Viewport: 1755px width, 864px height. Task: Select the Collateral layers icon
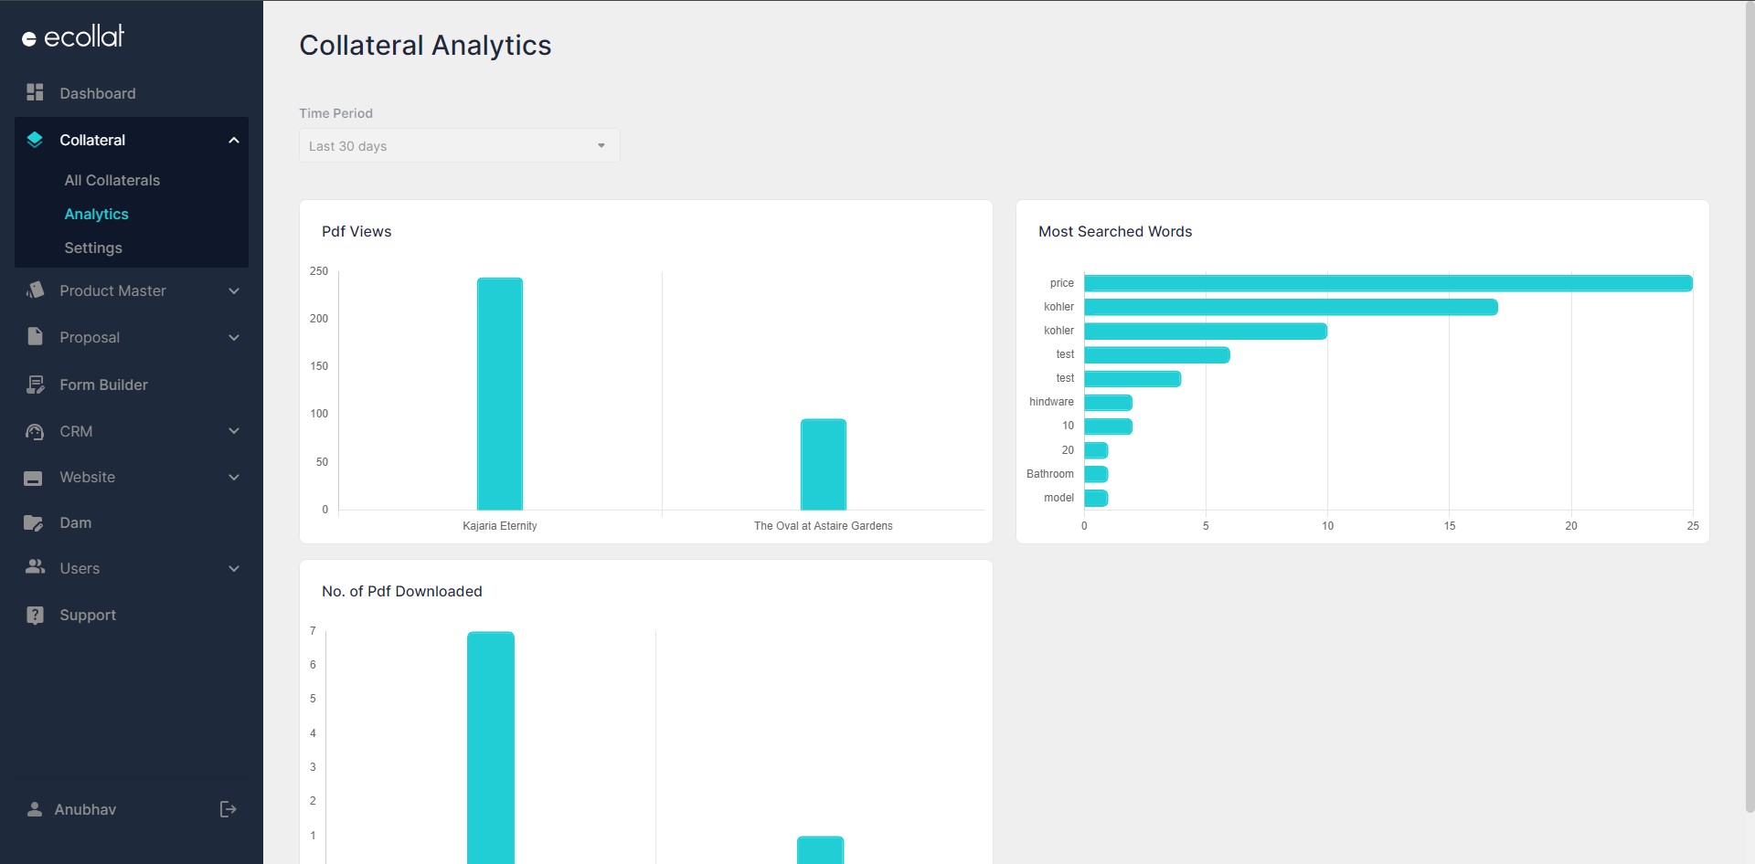point(35,139)
